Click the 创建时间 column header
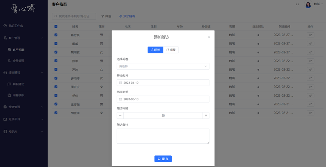 click(284, 27)
